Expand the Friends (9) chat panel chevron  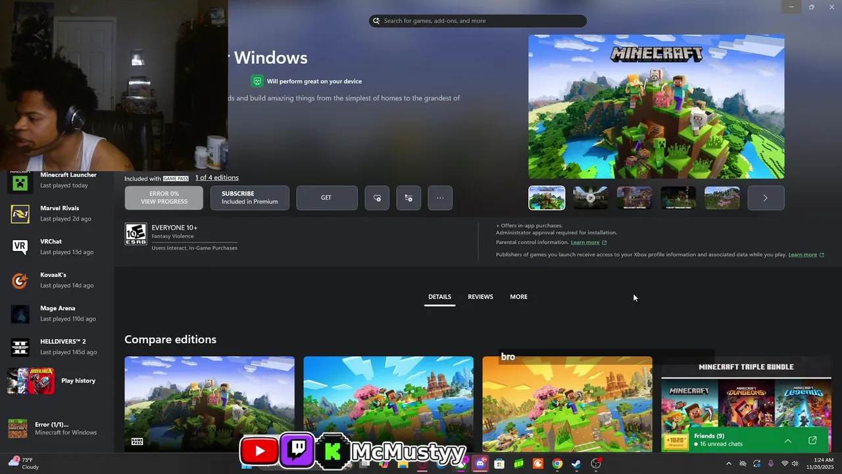[788, 440]
